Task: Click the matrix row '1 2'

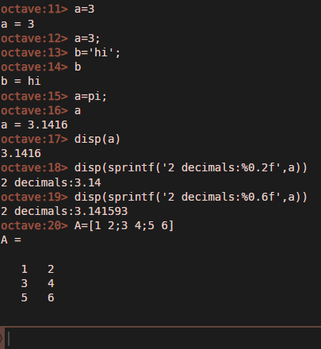Action: click(37, 269)
